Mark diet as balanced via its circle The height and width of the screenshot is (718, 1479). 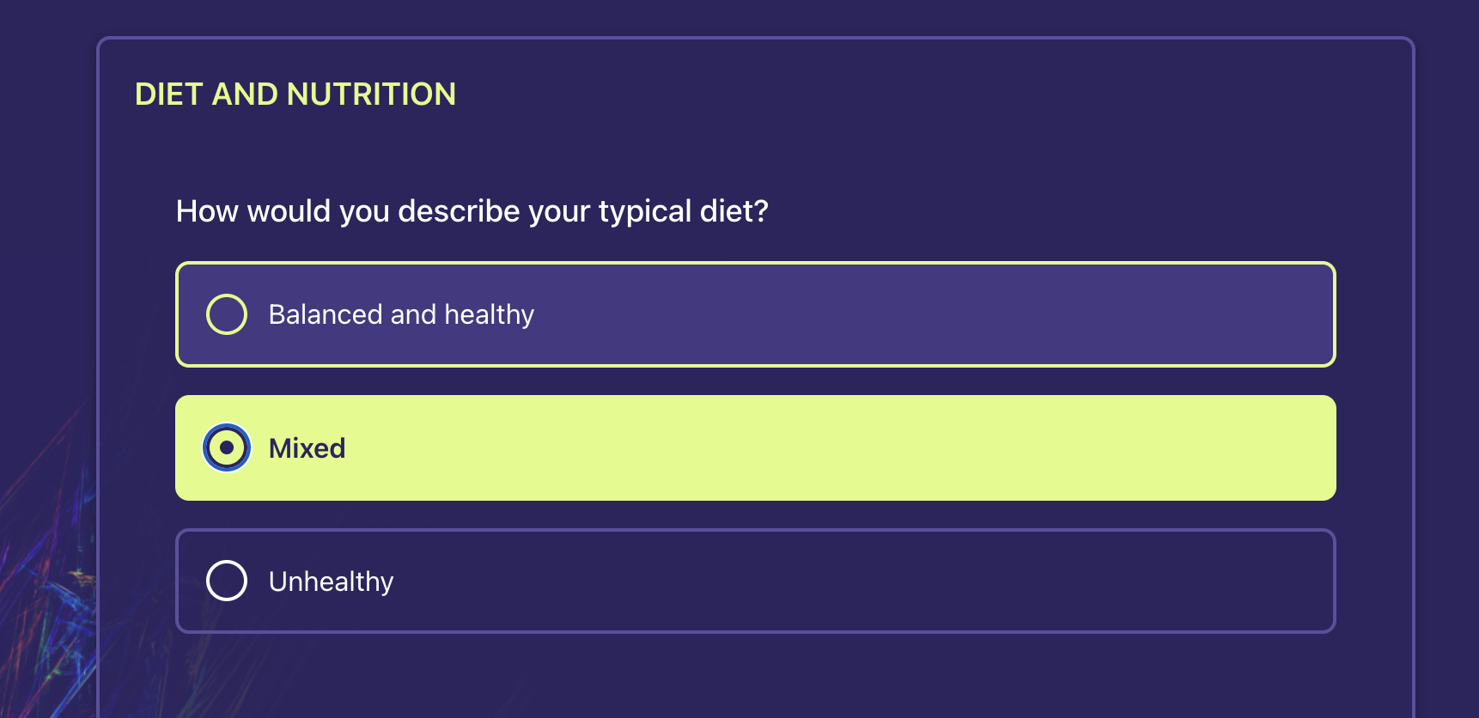click(x=227, y=314)
